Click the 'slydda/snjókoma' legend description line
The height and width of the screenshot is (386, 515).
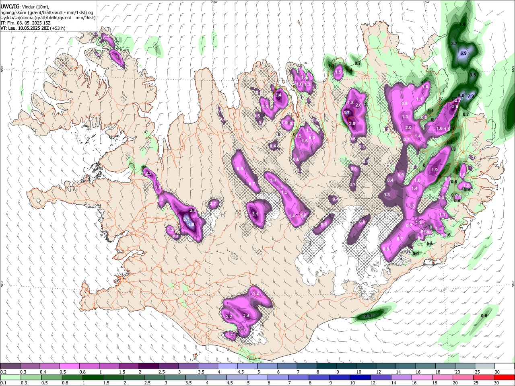tap(48, 18)
